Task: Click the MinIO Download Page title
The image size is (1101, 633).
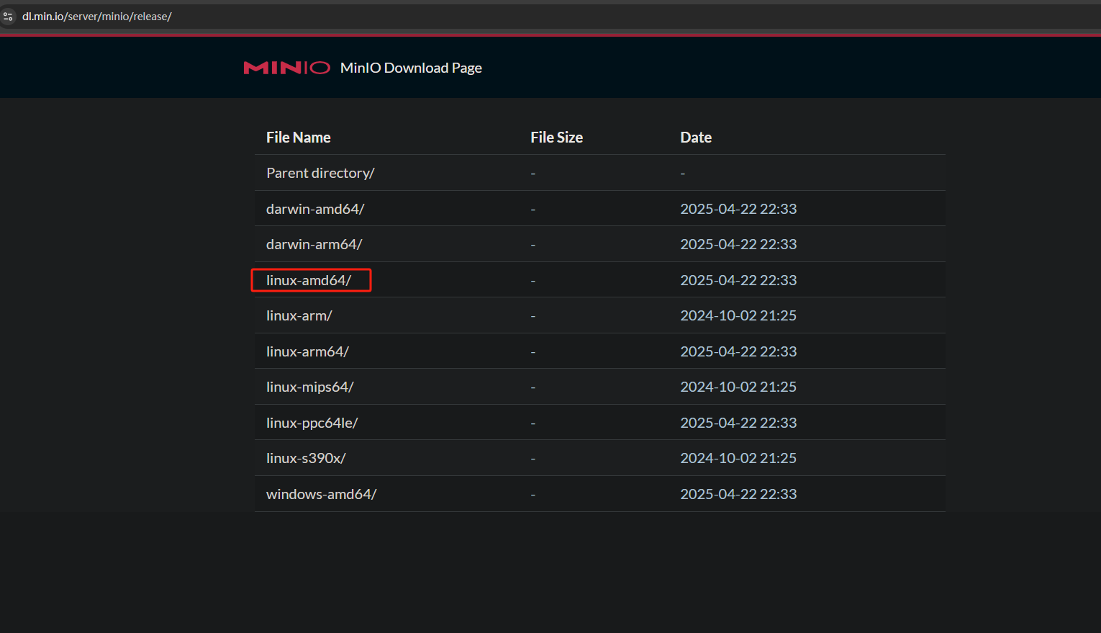Action: point(411,68)
